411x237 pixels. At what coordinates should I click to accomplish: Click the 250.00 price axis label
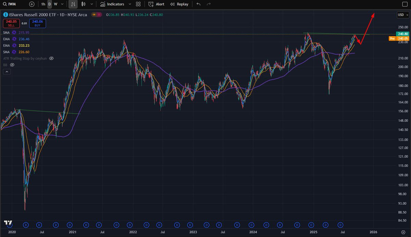[x=402, y=27]
